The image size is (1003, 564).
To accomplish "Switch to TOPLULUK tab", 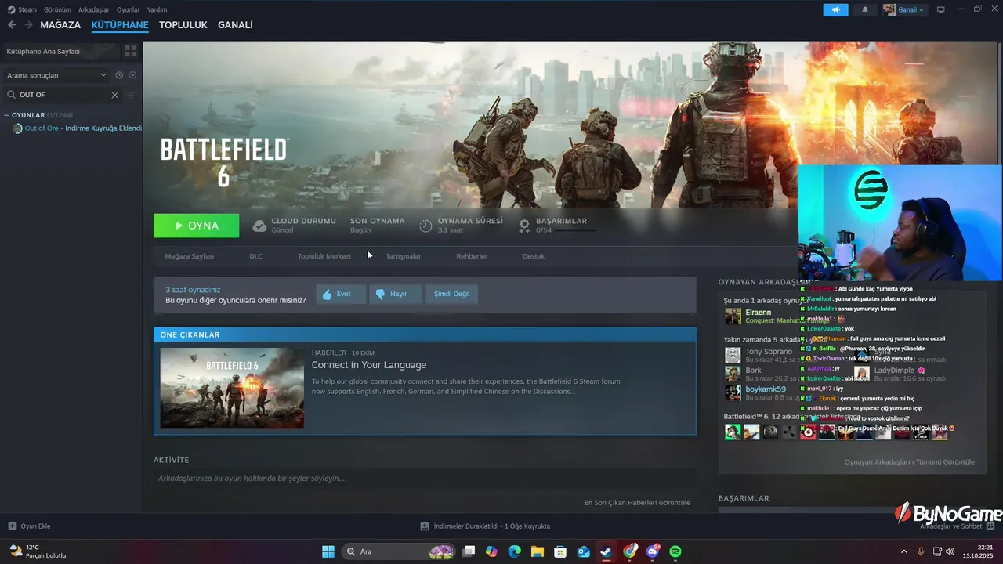I will [x=183, y=25].
